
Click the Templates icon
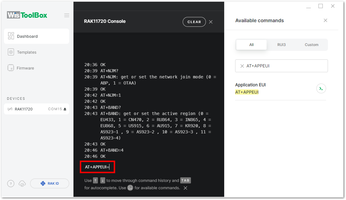(11, 52)
